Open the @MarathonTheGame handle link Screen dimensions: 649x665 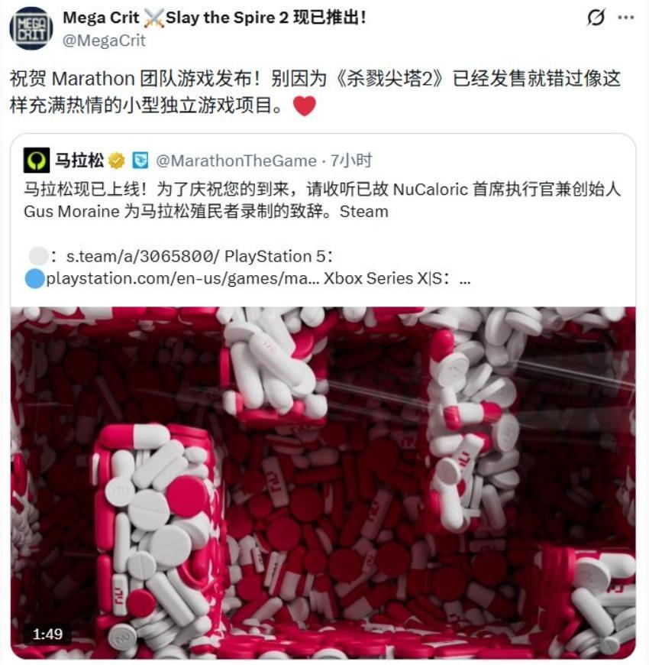click(236, 161)
